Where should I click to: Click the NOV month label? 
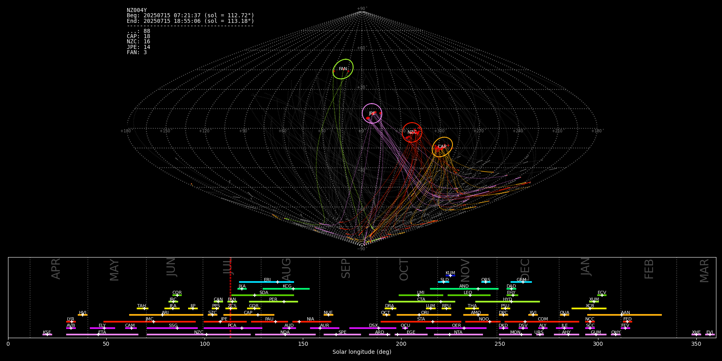pos(465,270)
